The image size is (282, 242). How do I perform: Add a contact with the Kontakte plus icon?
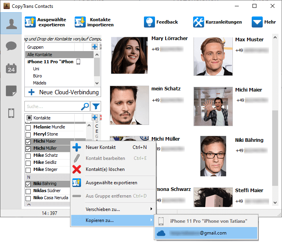[95, 117]
